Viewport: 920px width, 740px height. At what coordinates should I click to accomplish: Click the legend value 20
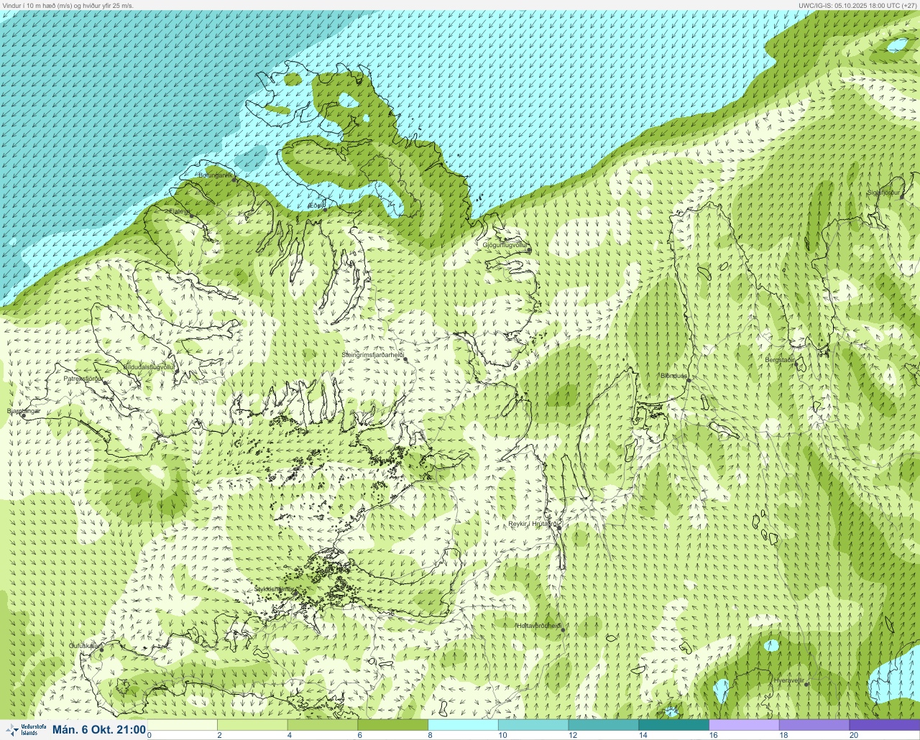point(853,735)
